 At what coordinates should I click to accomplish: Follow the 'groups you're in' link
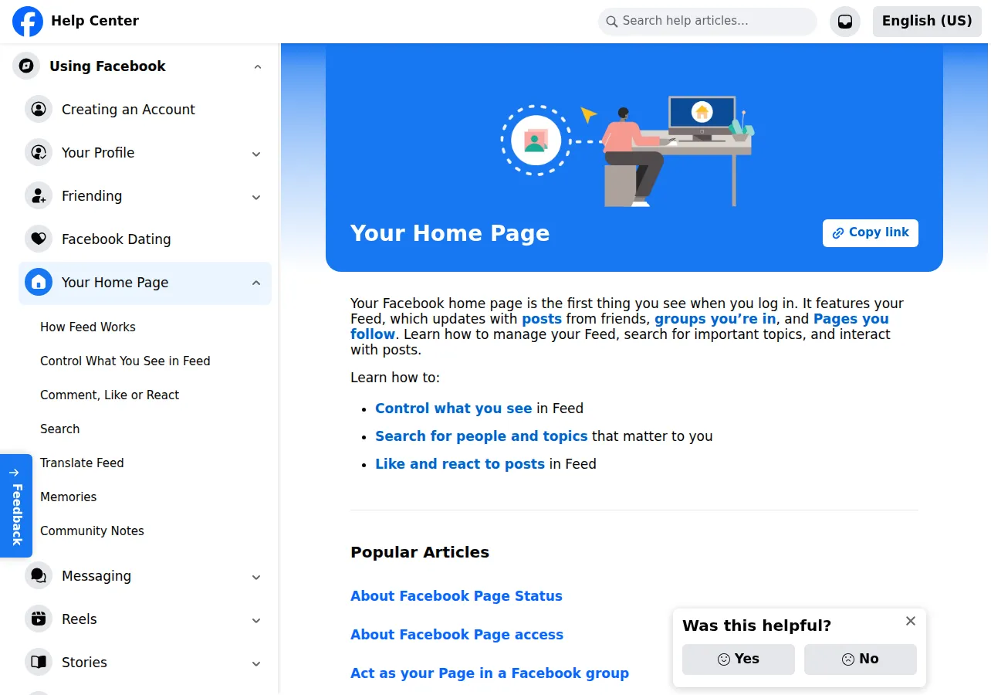(715, 319)
